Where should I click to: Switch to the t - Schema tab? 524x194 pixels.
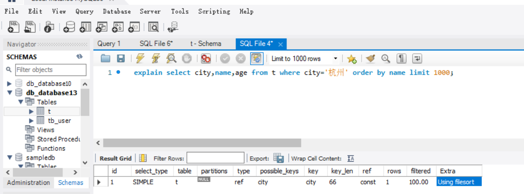(x=206, y=44)
